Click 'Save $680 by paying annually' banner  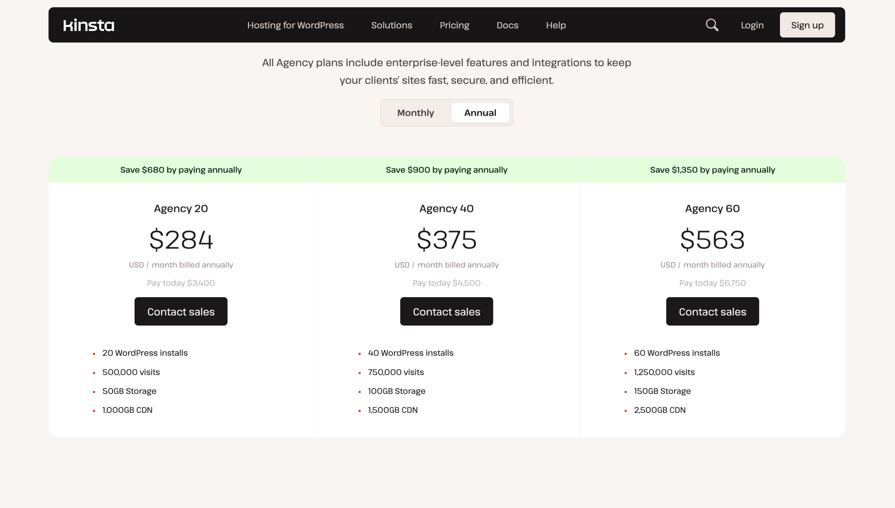click(x=181, y=170)
